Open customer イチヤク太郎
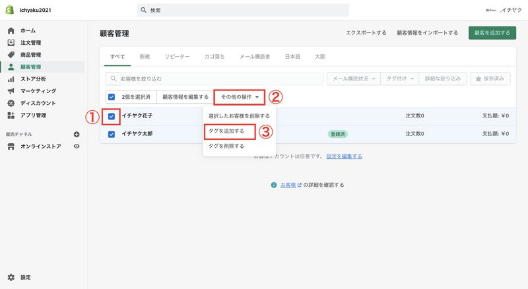The image size is (528, 289). click(x=137, y=134)
